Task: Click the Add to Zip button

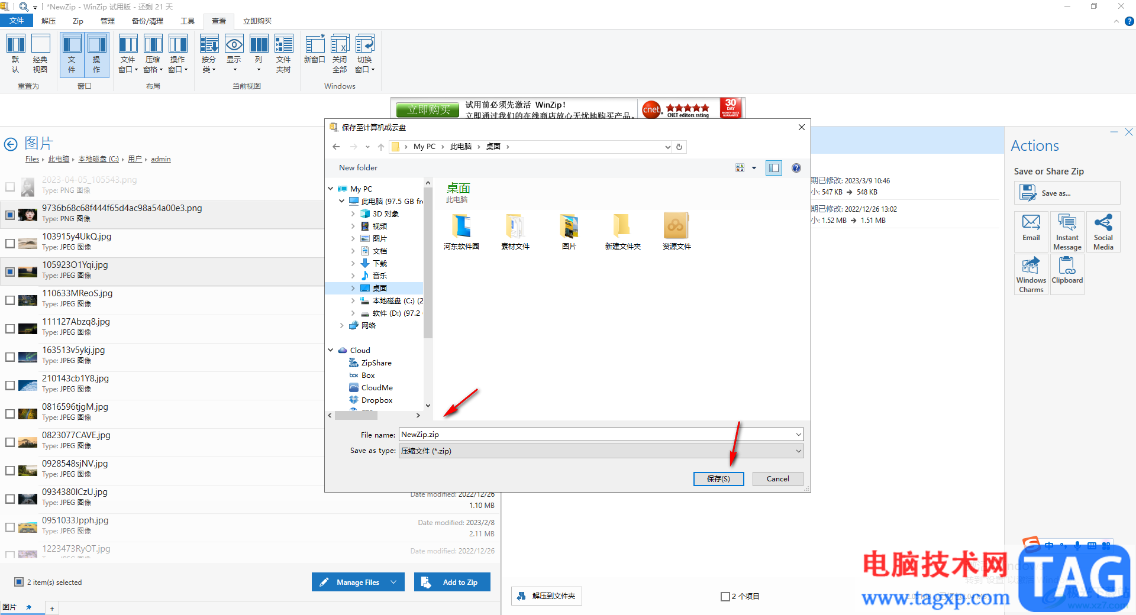Action: click(x=452, y=582)
